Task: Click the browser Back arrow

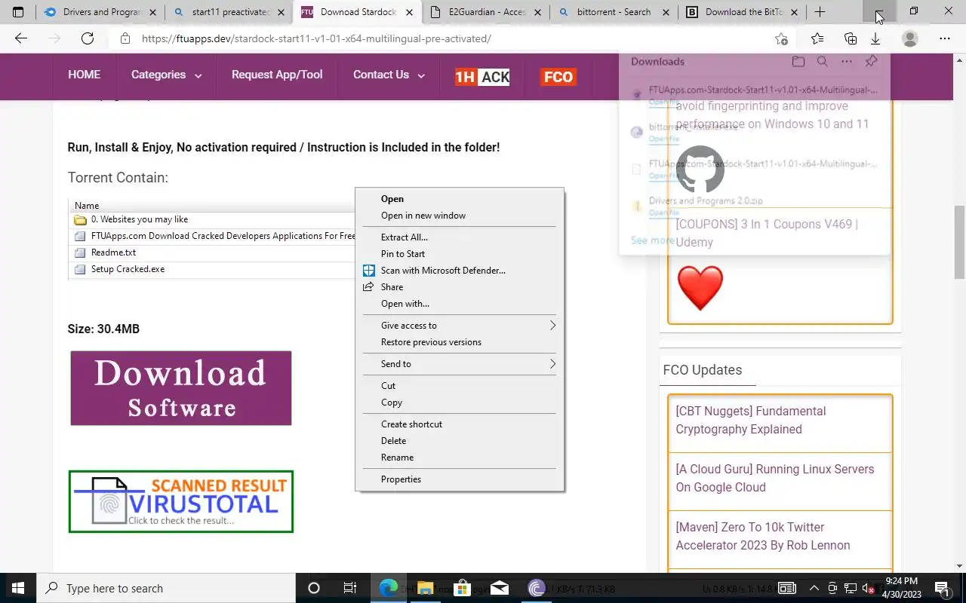Action: [x=21, y=38]
